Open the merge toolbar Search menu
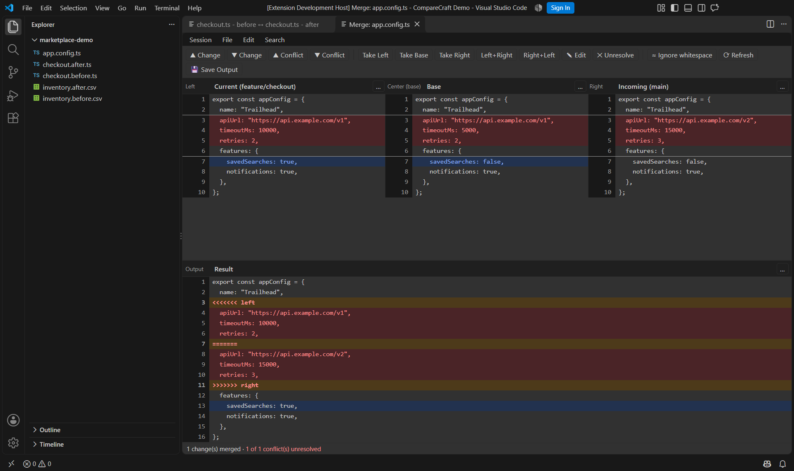The height and width of the screenshot is (471, 794). (x=275, y=40)
